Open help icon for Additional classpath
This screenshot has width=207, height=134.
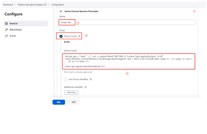click(86, 87)
